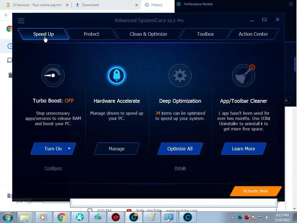Click the red notification badge on the broom icon
Viewport: 297px width, 223px height.
click(x=252, y=67)
